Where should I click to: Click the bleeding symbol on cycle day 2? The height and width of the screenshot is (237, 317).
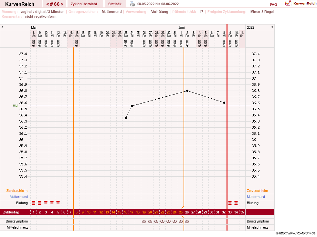pos(40,203)
